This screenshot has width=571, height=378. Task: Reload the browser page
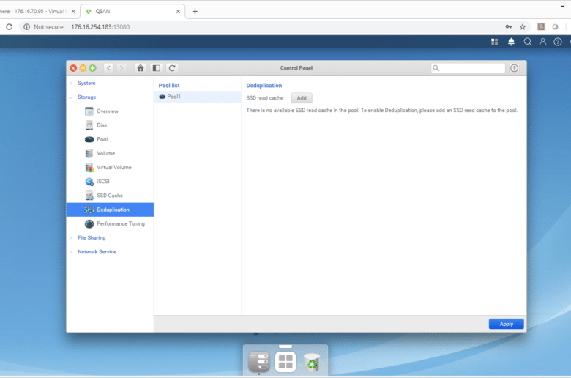coord(9,26)
